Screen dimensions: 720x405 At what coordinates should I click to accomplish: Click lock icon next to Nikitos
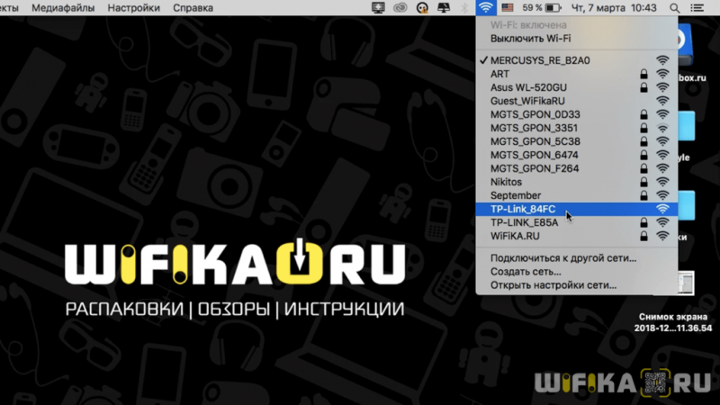click(x=643, y=182)
